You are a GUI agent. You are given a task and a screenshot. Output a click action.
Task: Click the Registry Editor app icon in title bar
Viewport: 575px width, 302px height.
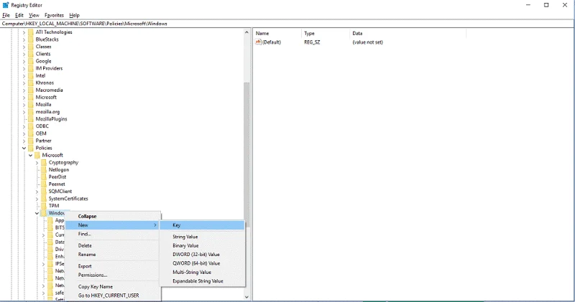(6, 5)
